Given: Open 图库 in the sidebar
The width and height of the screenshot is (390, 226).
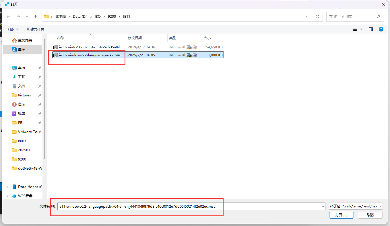Looking at the screenshot, I should (22, 49).
